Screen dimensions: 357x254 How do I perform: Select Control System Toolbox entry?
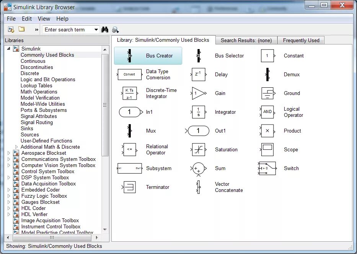pos(47,172)
